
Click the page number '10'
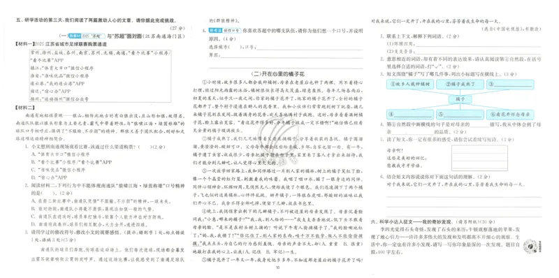point(278,268)
